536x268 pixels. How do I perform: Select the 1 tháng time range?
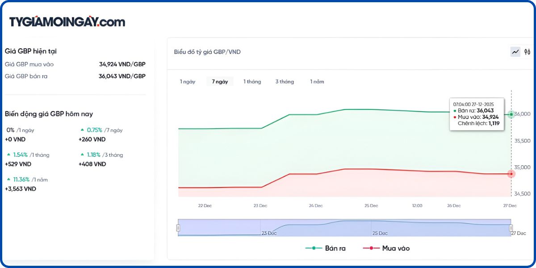click(252, 82)
